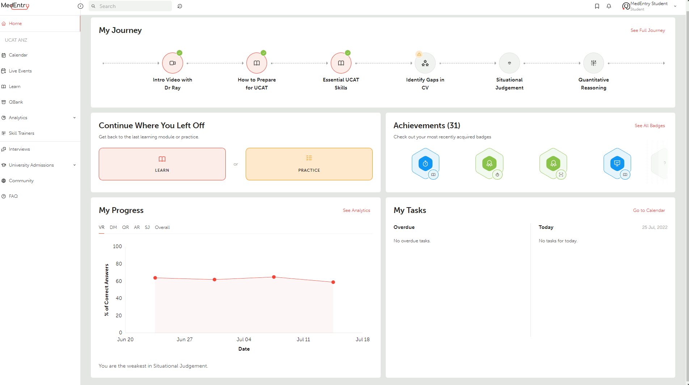Click the See Full Journey link
The image size is (689, 385).
647,30
